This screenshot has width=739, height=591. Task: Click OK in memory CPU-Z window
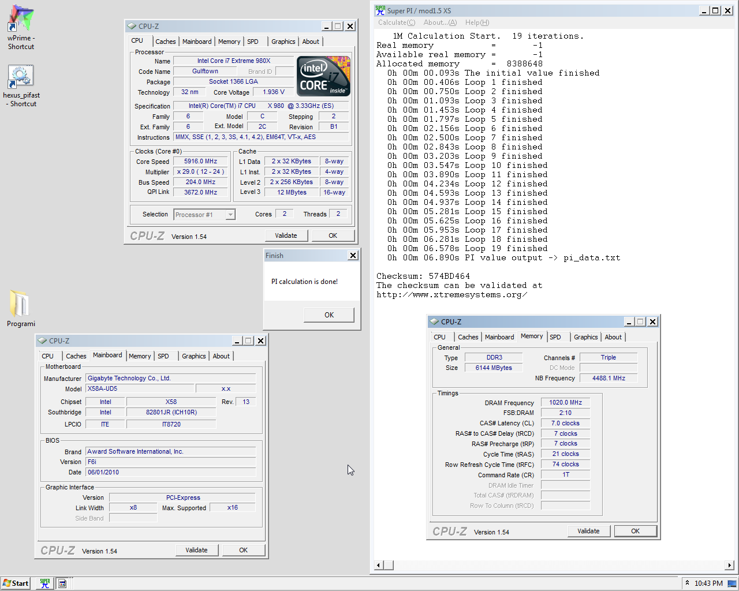[x=635, y=531]
